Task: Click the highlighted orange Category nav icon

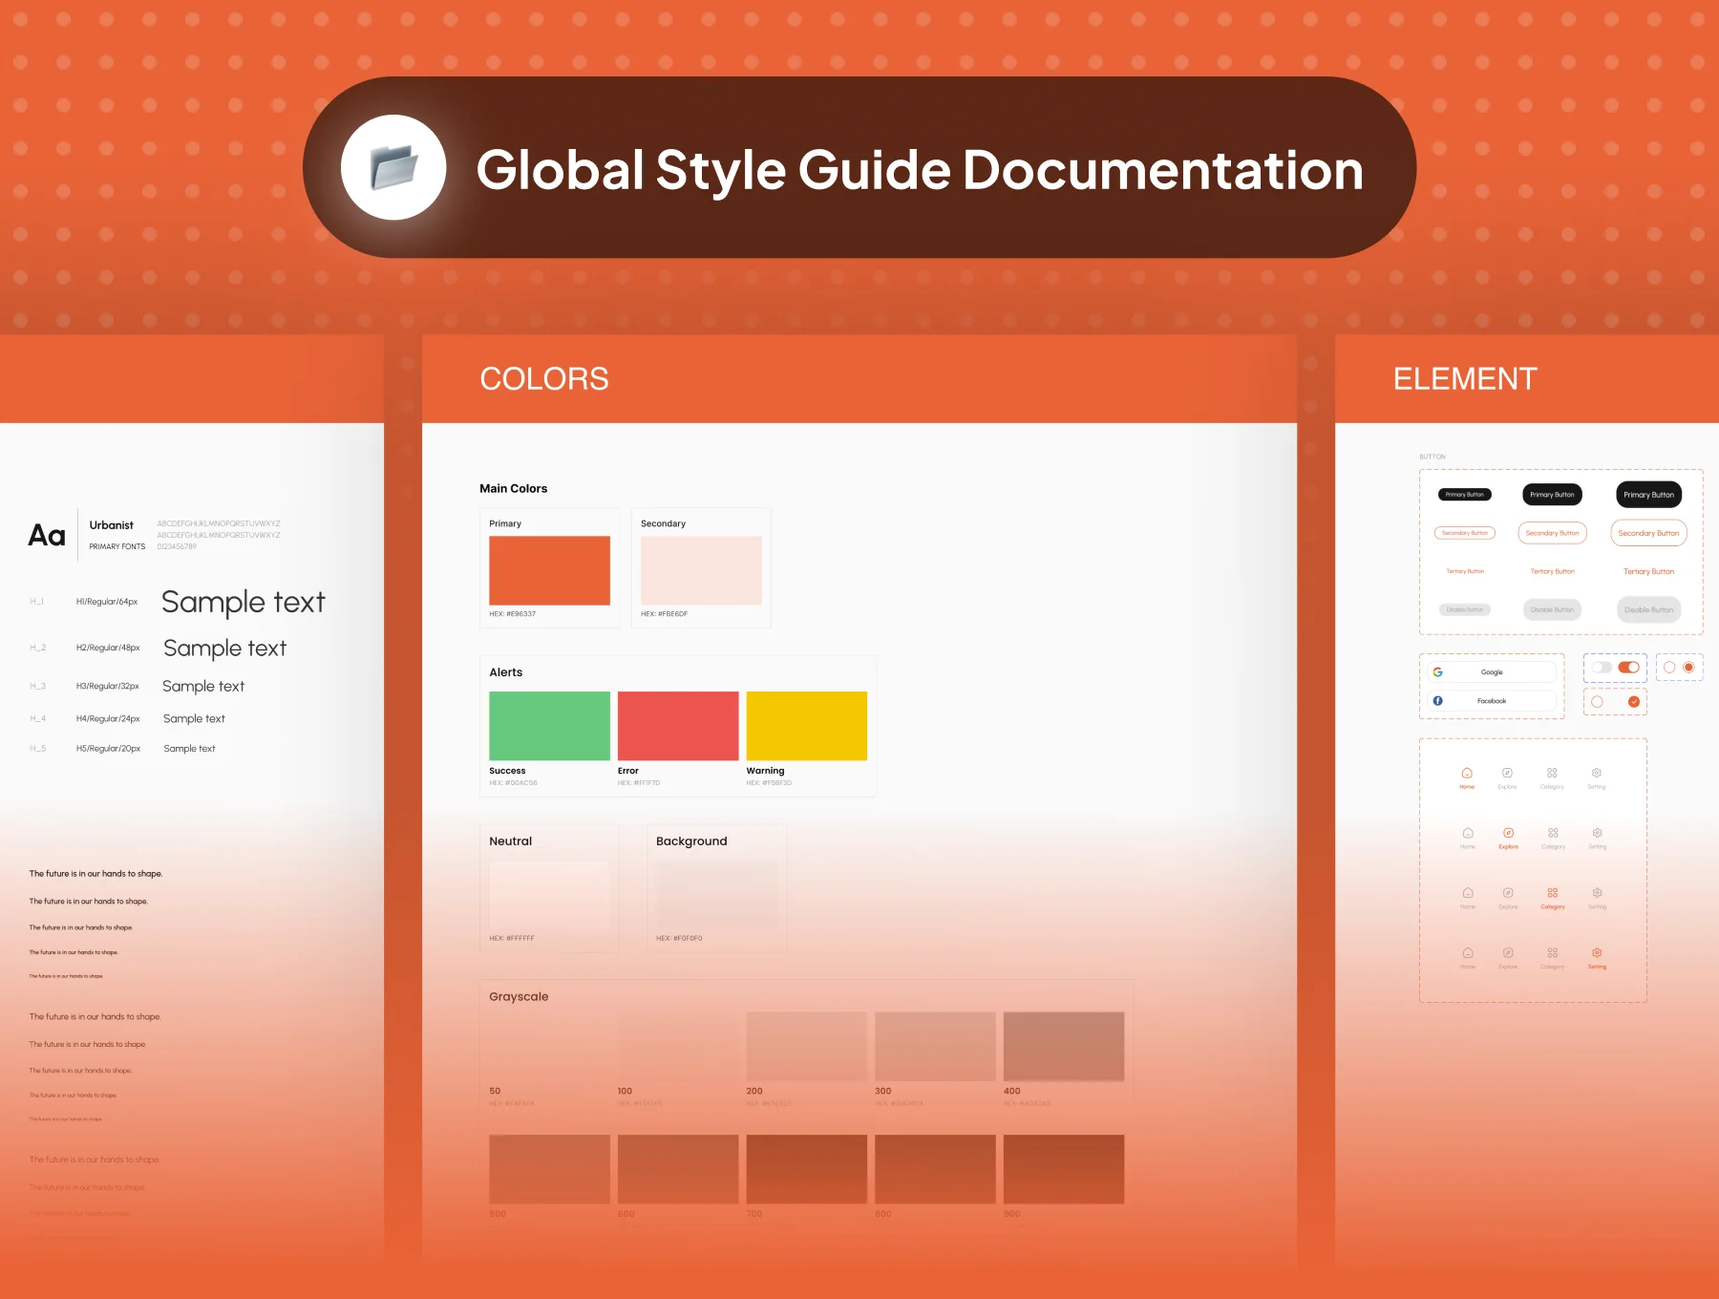Action: 1553,894
